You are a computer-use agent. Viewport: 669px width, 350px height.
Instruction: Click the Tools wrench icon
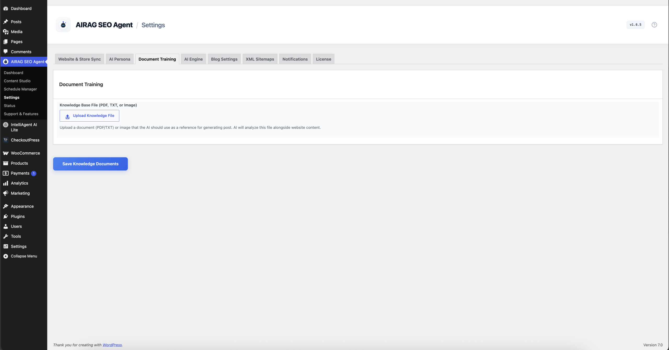pyautogui.click(x=5, y=236)
